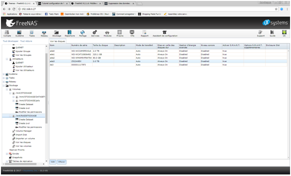291x176 pixels.
Task: Collapse the Stockage tree node
Action: tap(4, 86)
